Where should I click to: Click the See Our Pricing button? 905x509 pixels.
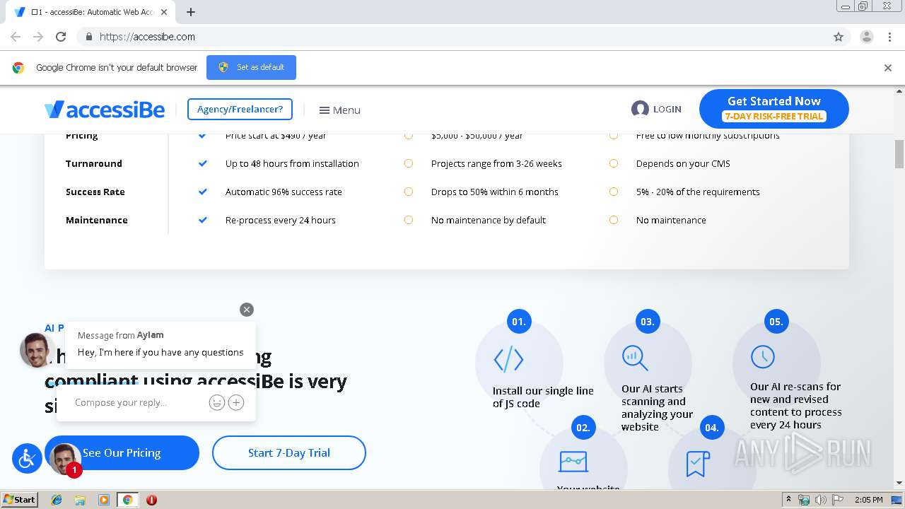click(122, 452)
